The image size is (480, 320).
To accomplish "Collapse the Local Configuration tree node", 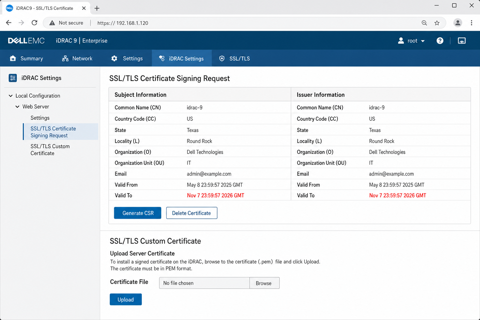I will [11, 96].
